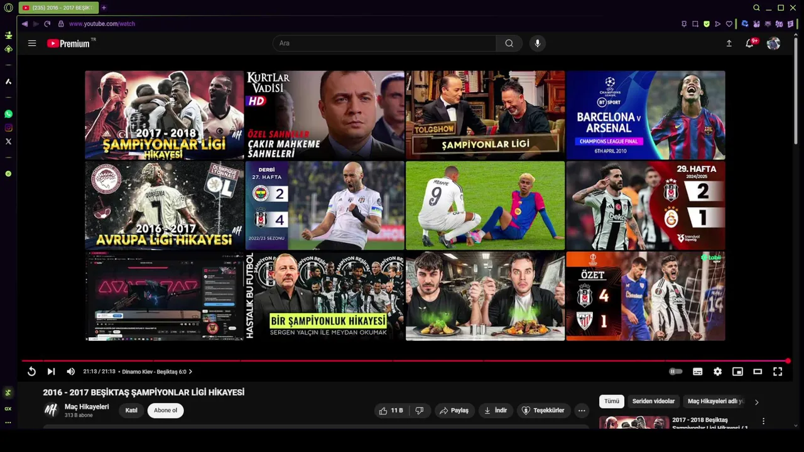Click the search magnifier button beside Ara
This screenshot has height=452, width=804.
pos(509,43)
